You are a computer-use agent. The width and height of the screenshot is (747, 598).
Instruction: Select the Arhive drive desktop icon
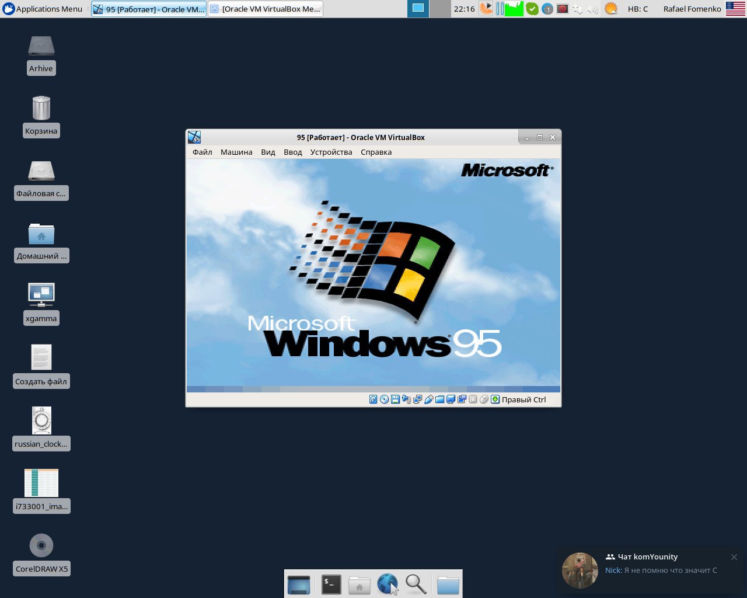41,55
